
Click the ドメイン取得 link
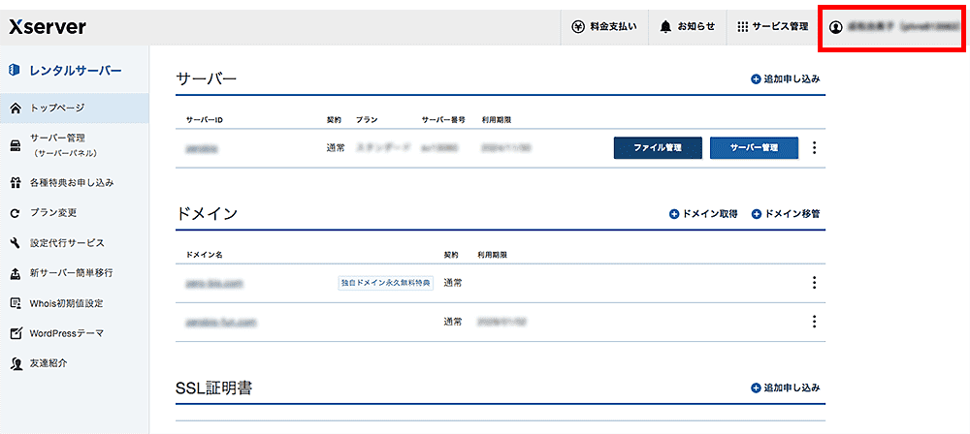710,214
